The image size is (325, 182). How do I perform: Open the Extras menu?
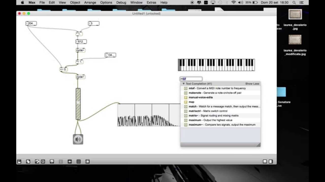[x=151, y=3]
